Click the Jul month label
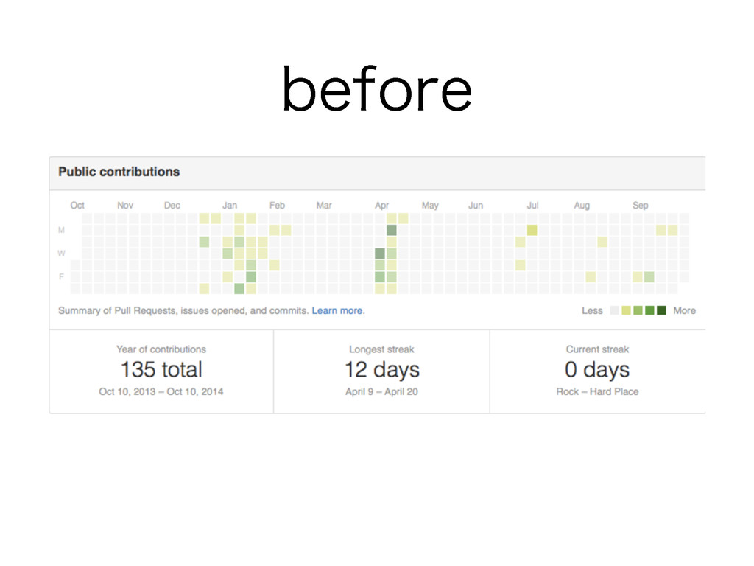The height and width of the screenshot is (566, 754). click(532, 205)
